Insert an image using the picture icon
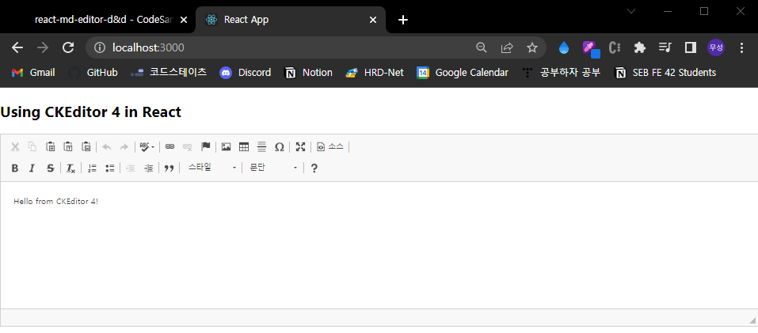 tap(226, 146)
